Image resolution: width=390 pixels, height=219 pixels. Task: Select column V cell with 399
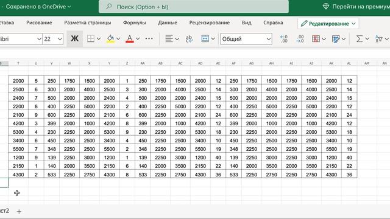52,123
